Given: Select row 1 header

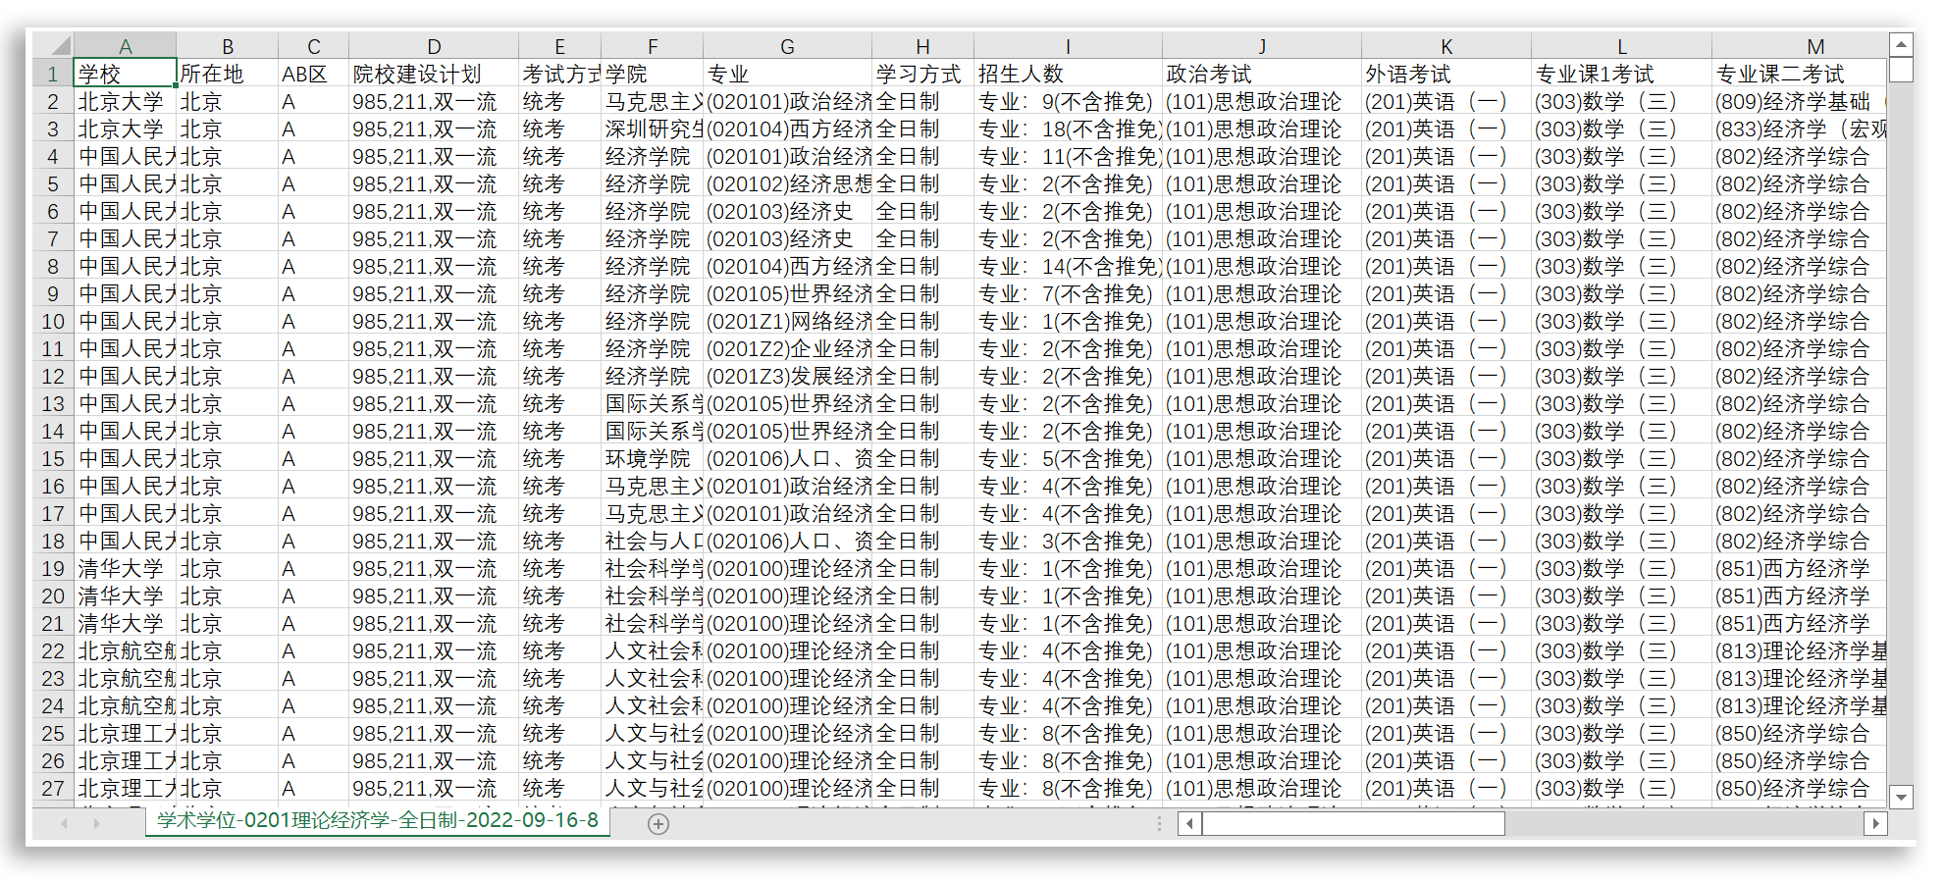Looking at the screenshot, I should (x=53, y=74).
